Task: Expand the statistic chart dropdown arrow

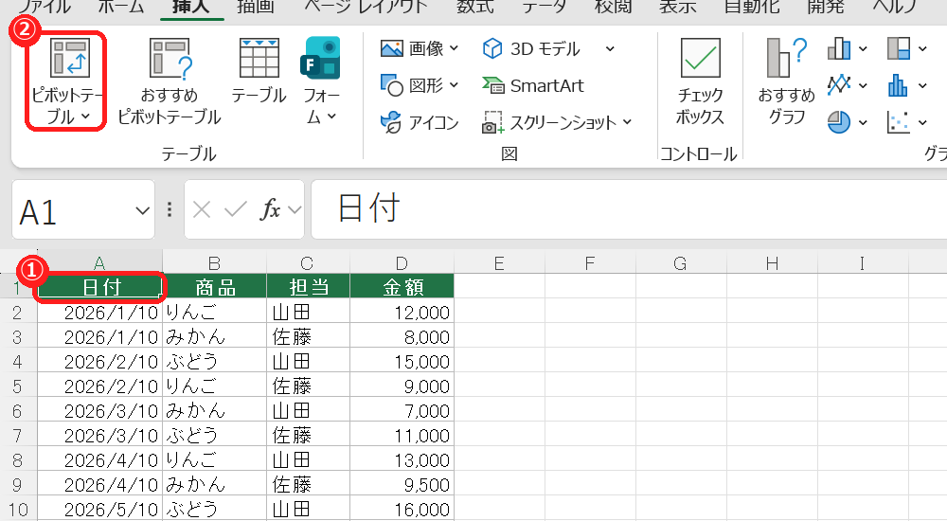Action: (922, 85)
